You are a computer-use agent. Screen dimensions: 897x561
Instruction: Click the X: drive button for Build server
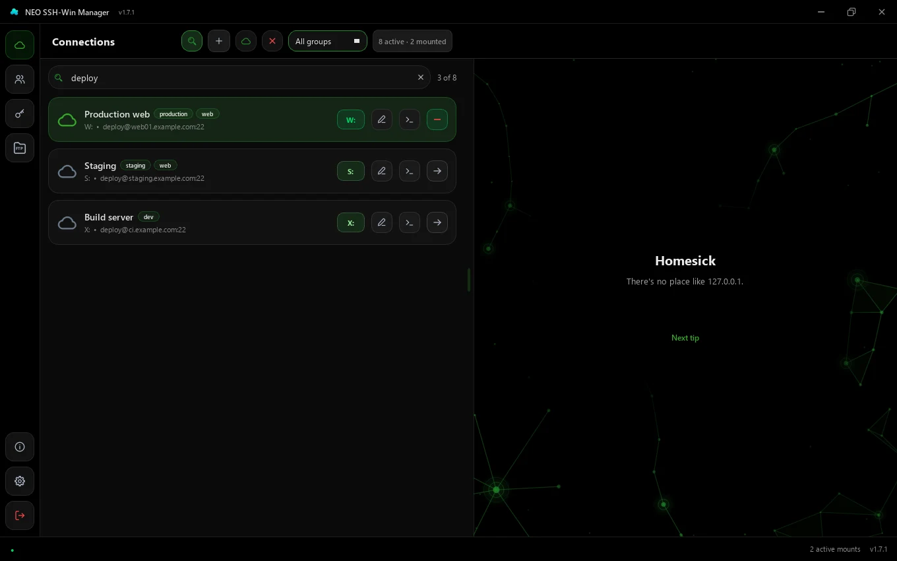coord(351,222)
